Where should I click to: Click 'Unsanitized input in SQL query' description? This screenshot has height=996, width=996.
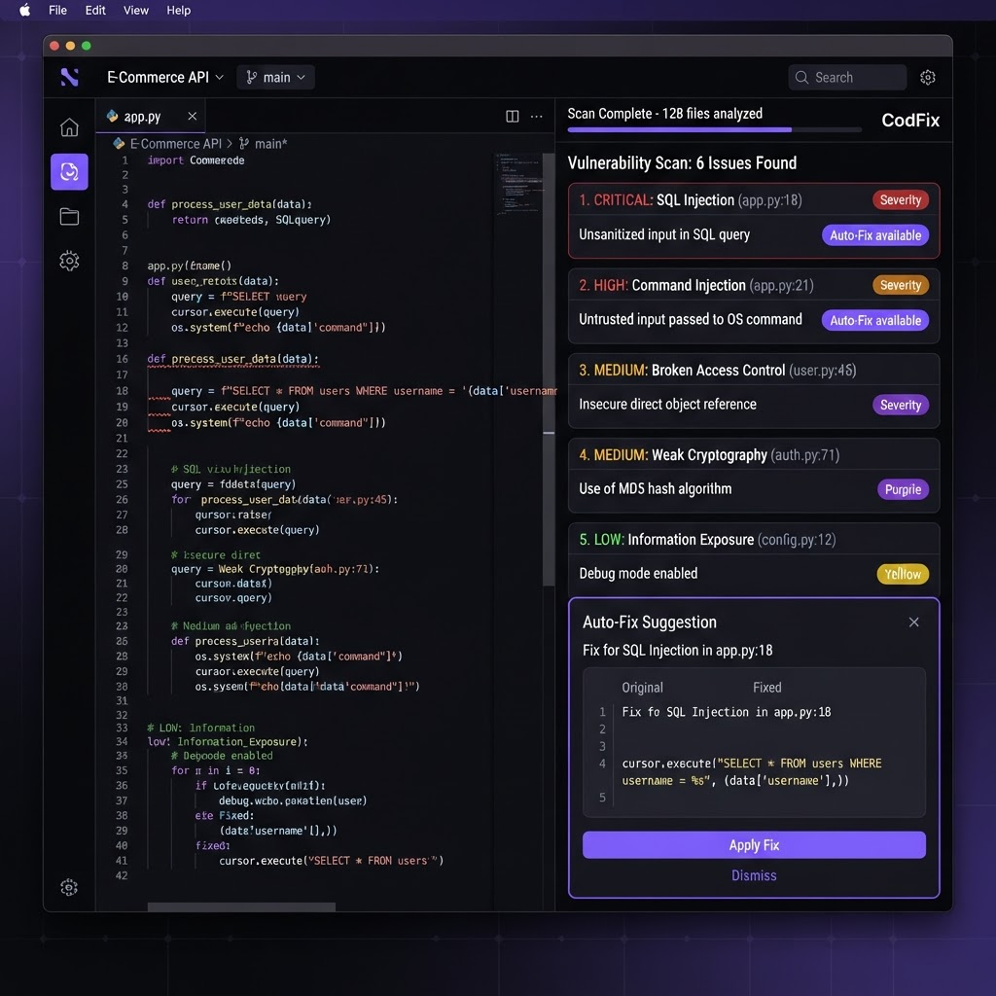tap(663, 234)
